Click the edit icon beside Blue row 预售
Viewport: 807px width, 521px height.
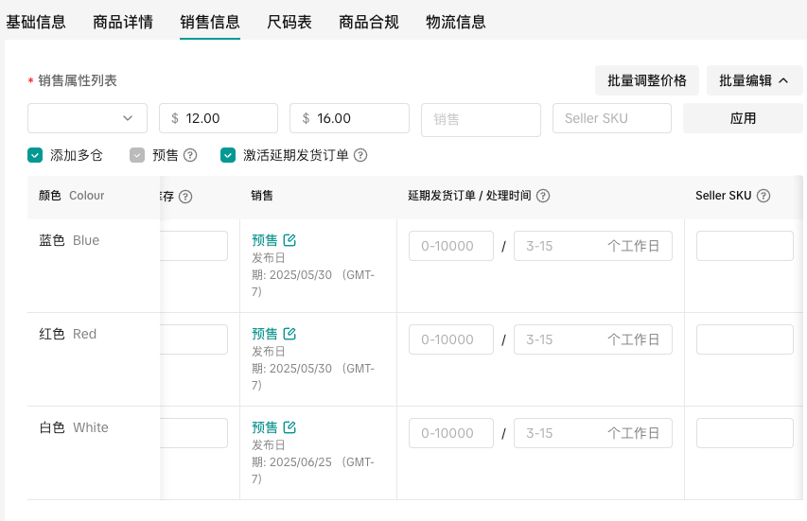point(290,240)
